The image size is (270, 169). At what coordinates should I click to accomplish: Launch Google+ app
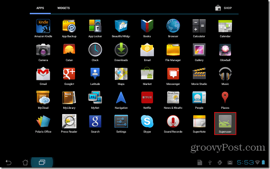tap(69, 76)
